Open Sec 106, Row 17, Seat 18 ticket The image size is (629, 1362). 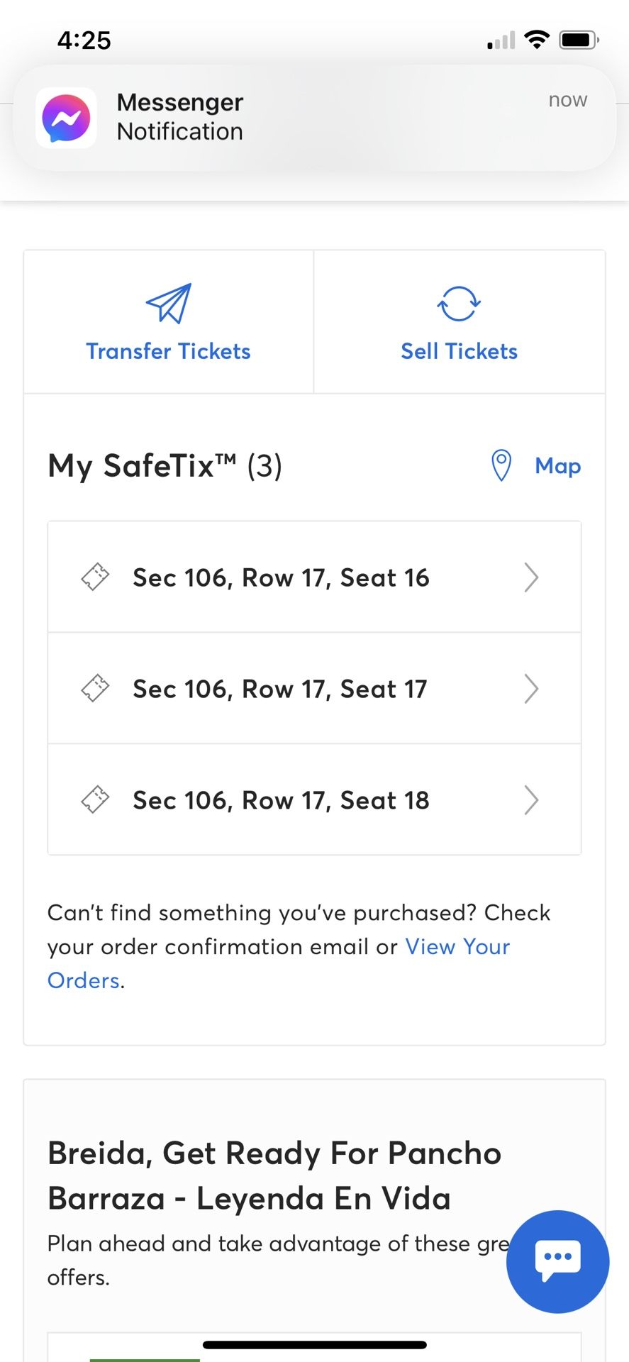(x=314, y=799)
